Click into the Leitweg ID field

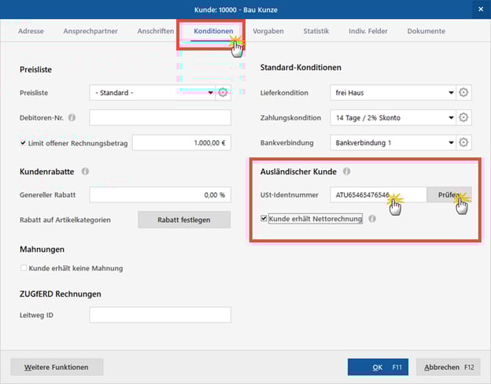[x=160, y=315]
